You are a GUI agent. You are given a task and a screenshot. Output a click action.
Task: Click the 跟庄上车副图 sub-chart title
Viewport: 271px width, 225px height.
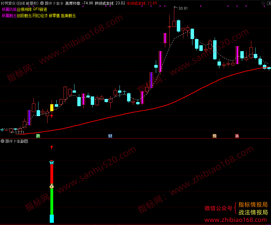[x=17, y=141]
